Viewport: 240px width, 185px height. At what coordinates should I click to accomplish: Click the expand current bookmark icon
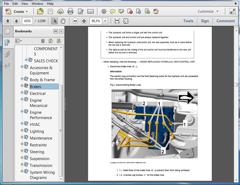tap(59, 41)
